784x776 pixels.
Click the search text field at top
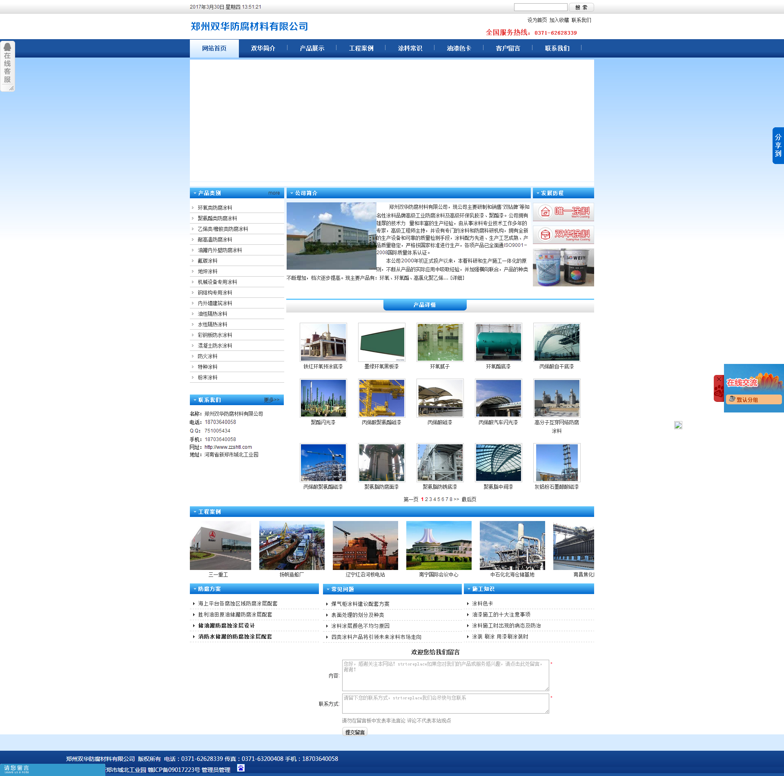(540, 7)
